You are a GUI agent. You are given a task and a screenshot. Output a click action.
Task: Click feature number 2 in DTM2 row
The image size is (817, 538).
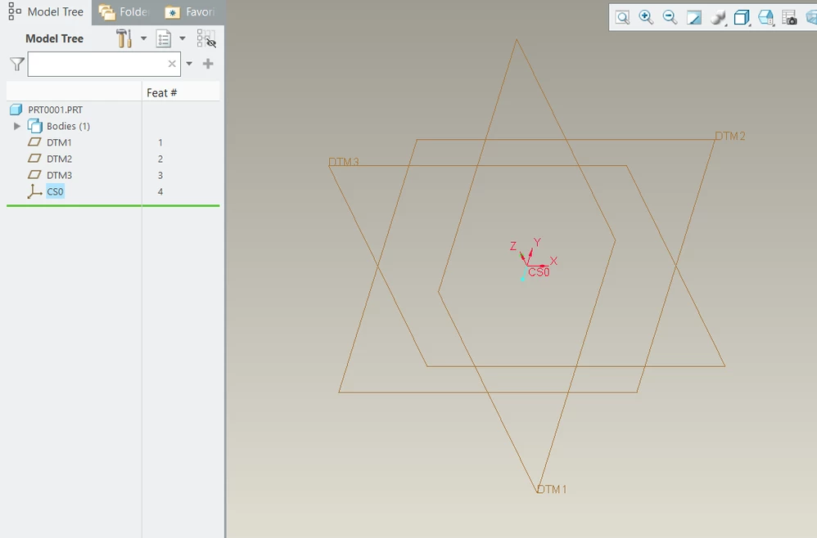160,159
